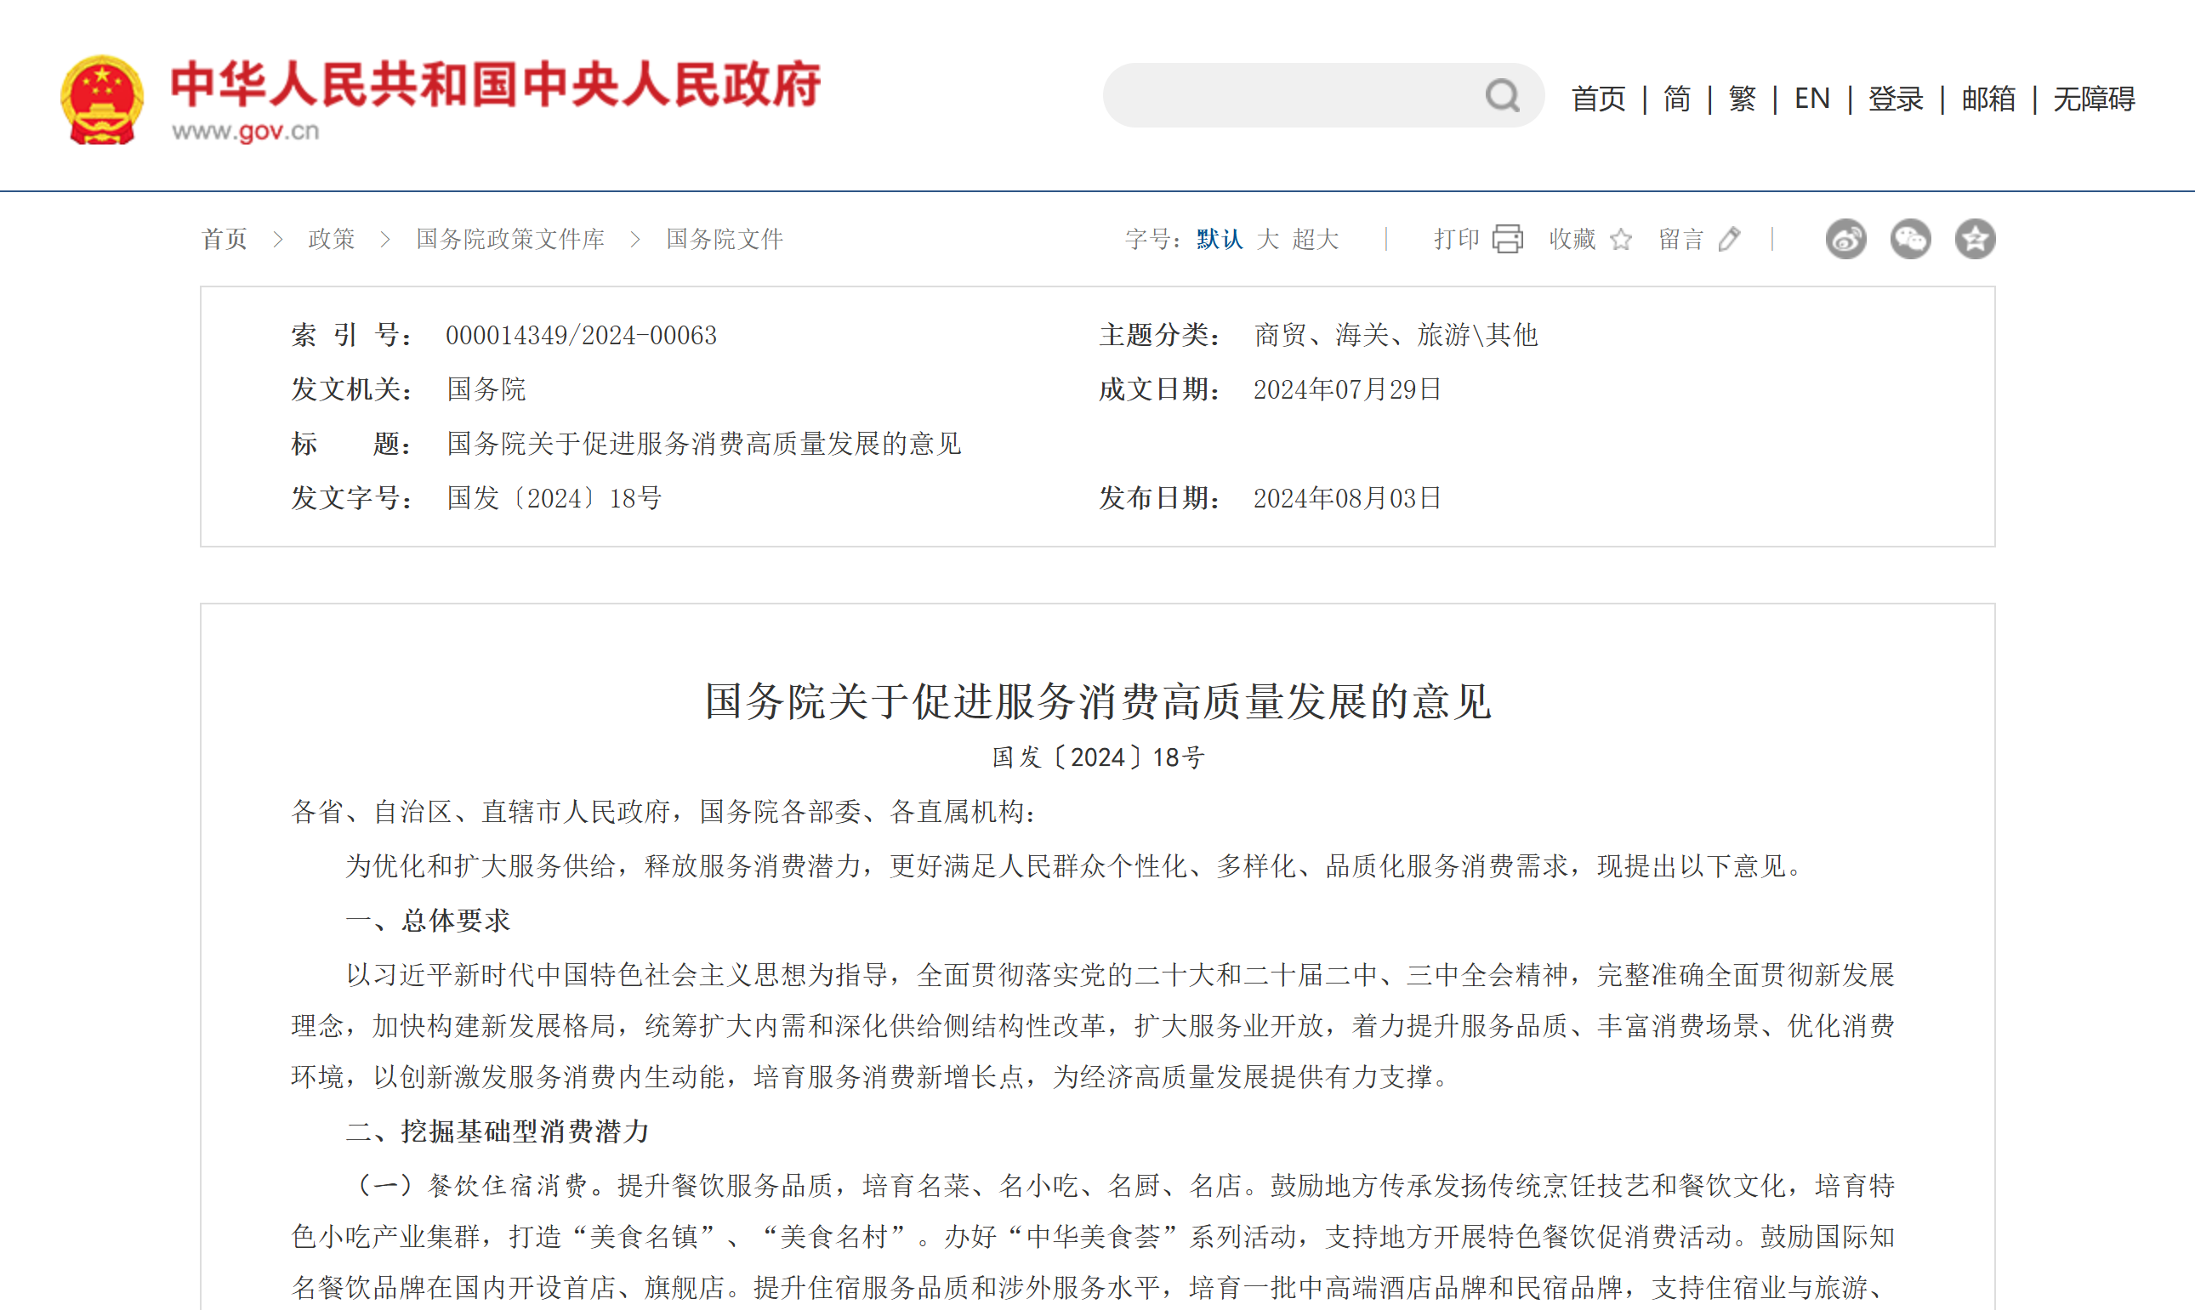
Task: Open the 登录 login link
Action: click(x=1896, y=99)
